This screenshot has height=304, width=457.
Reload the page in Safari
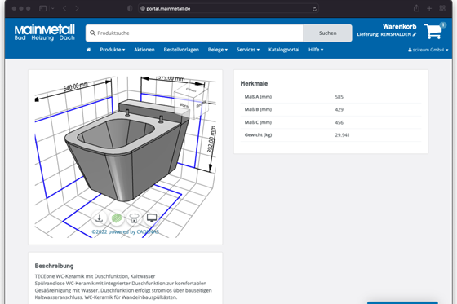point(314,9)
